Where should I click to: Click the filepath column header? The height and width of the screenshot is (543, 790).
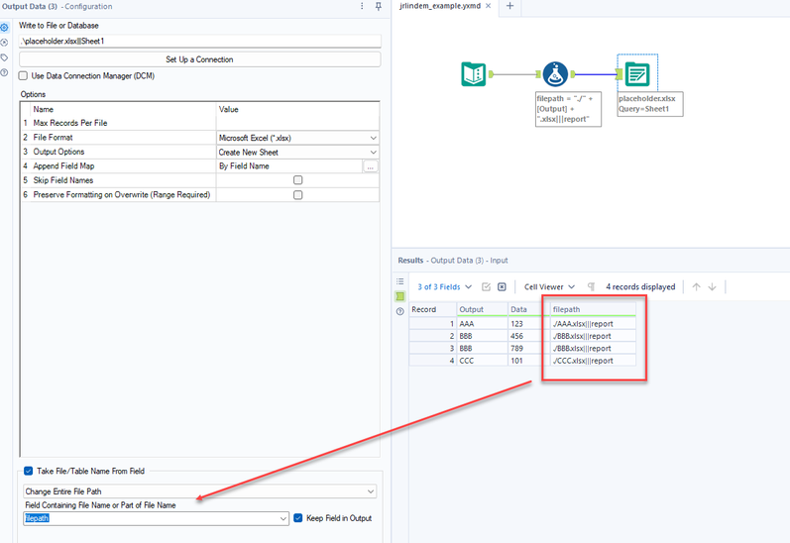[593, 309]
